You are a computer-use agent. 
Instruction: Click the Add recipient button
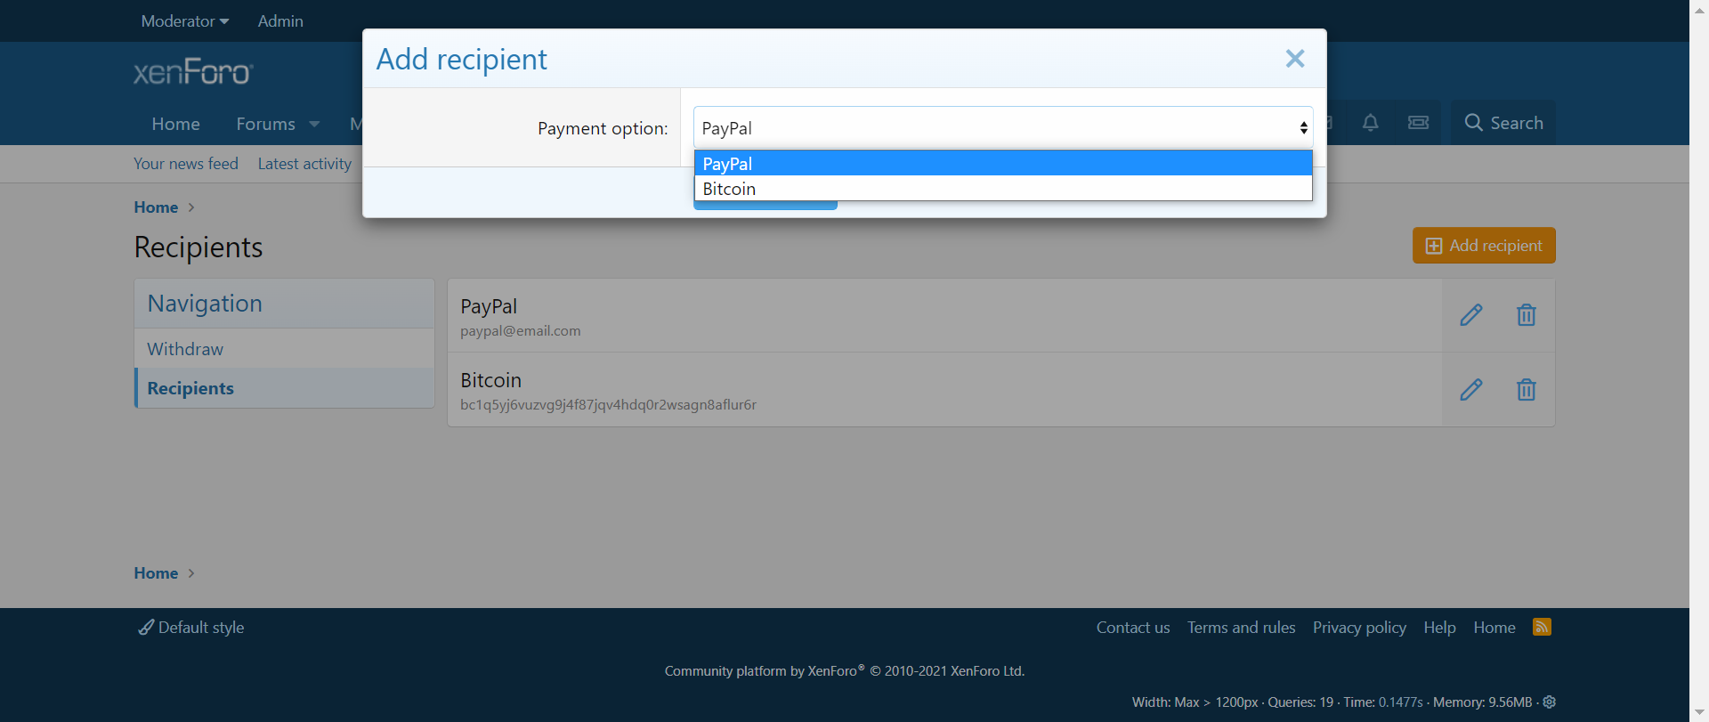1484,246
